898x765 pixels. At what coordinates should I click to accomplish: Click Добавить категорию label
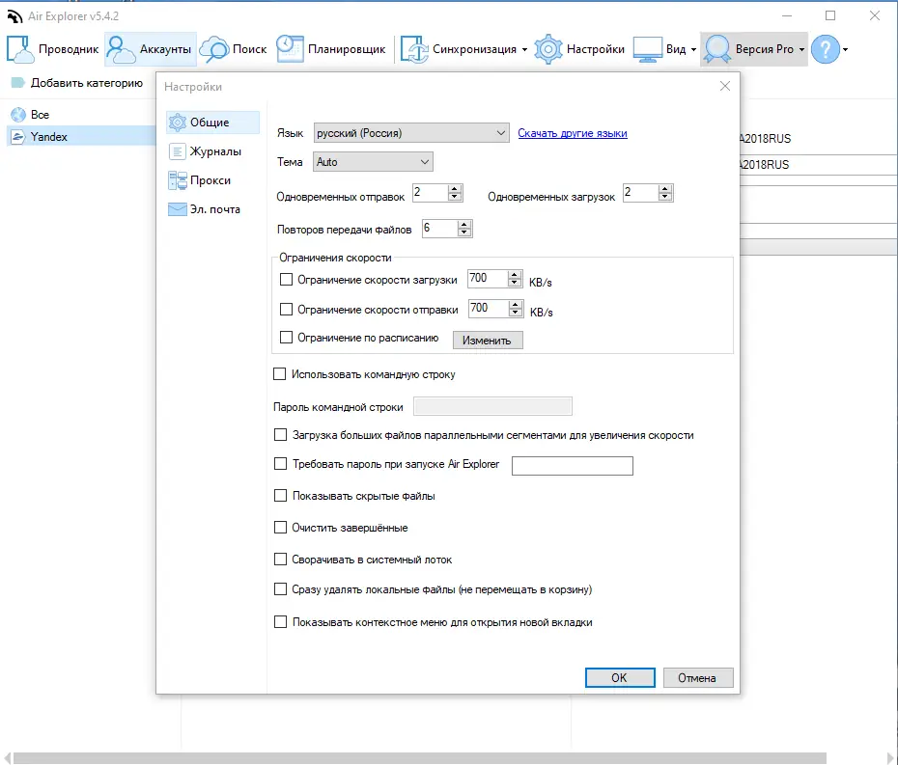coord(87,83)
